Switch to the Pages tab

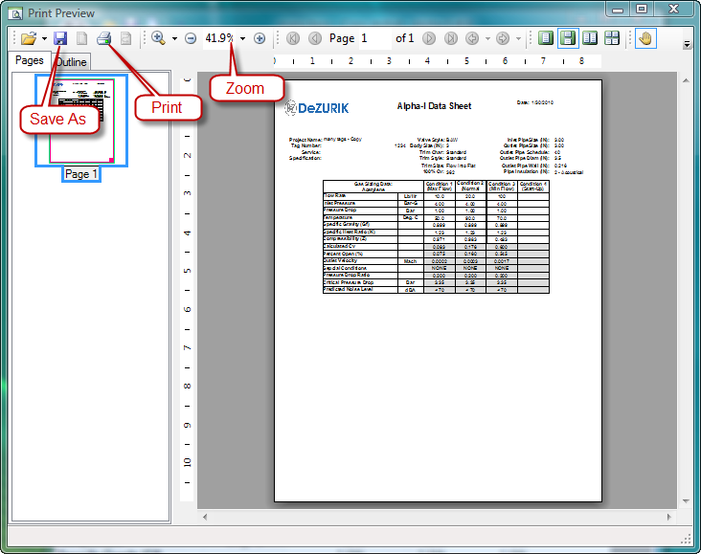coord(30,60)
